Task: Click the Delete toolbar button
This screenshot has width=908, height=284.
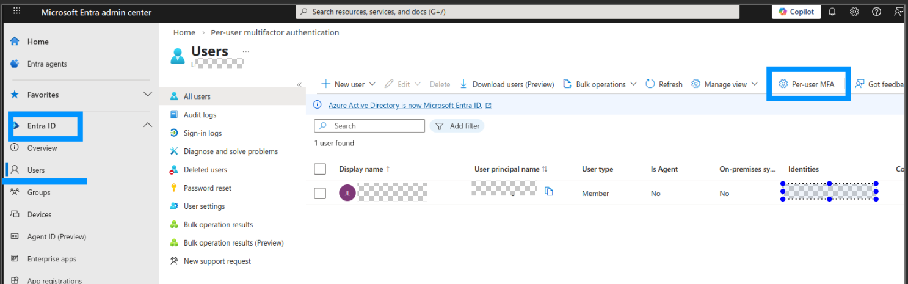Action: point(440,84)
